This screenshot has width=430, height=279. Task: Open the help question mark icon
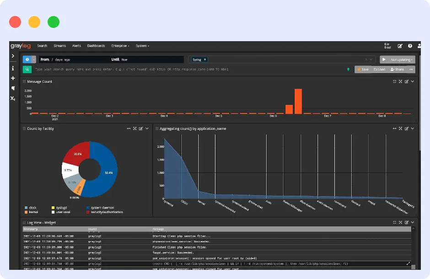[x=410, y=46]
